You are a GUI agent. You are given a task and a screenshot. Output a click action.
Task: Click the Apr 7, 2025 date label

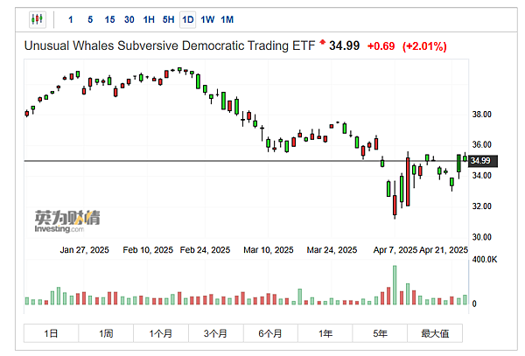(x=395, y=250)
